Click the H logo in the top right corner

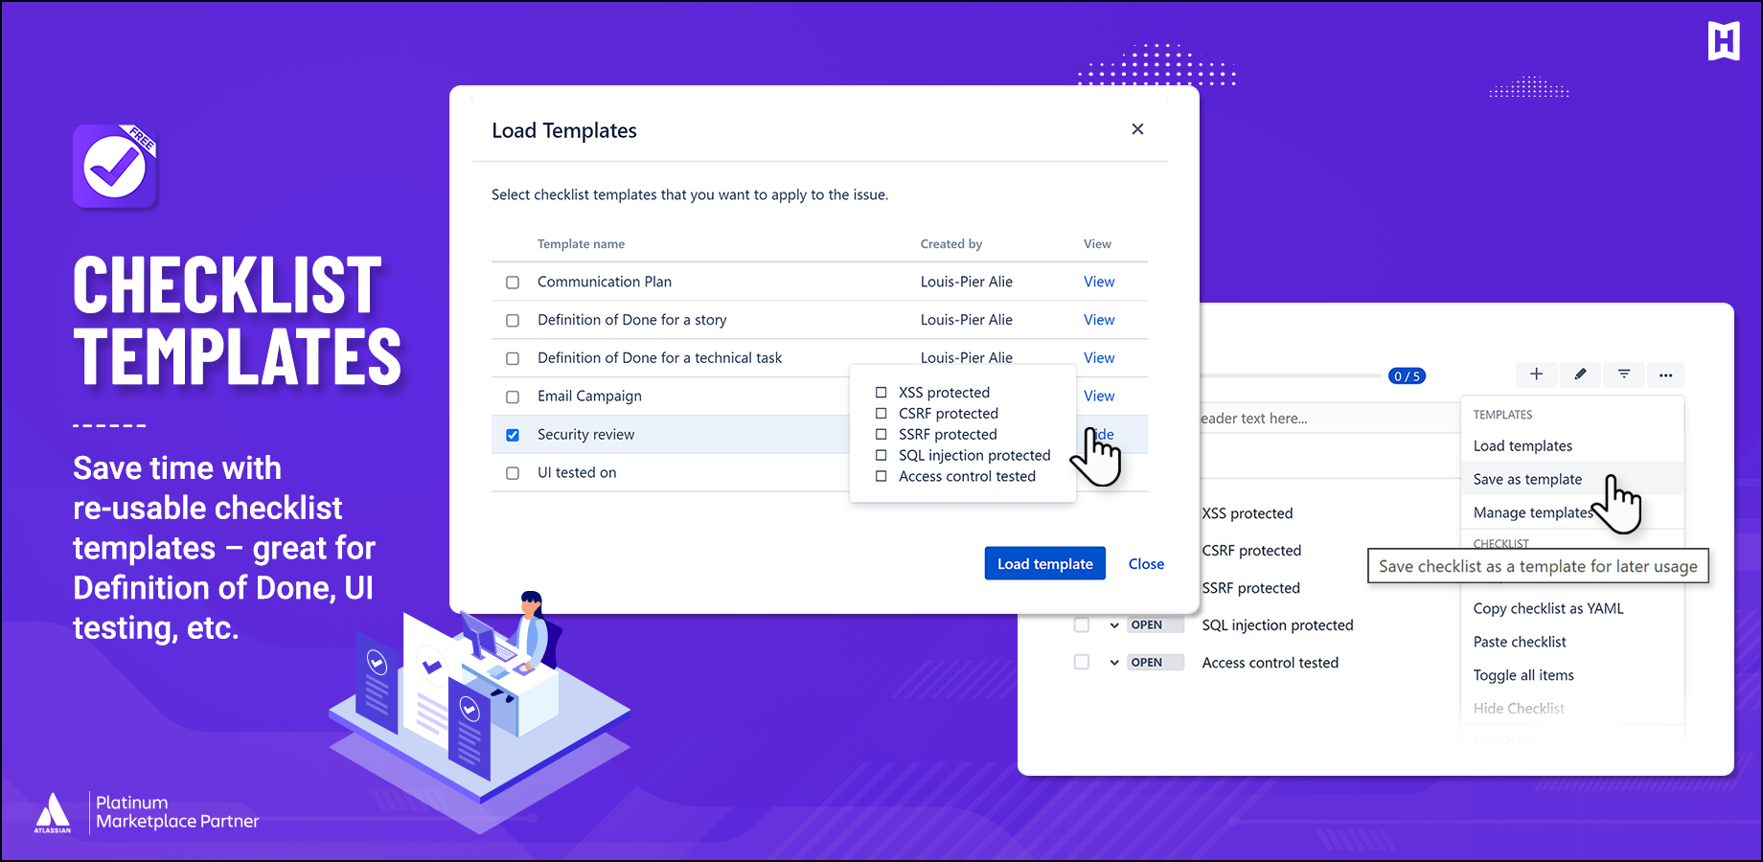point(1725,41)
